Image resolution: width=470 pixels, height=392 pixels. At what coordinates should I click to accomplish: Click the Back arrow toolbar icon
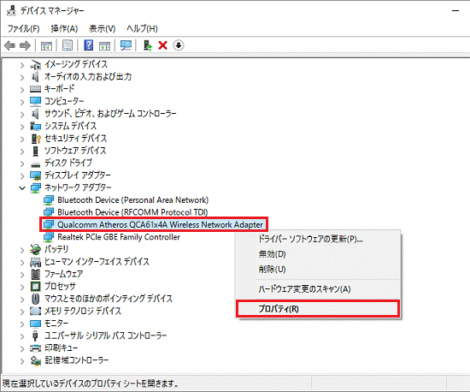tap(9, 45)
